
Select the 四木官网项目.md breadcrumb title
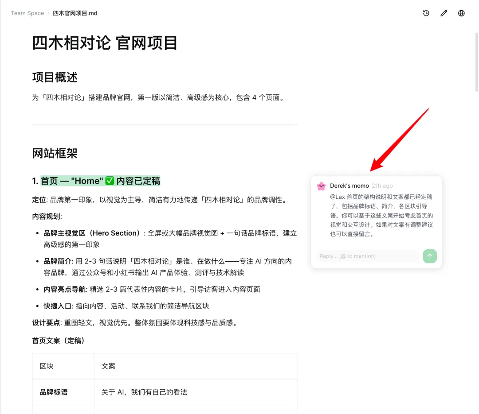point(75,13)
